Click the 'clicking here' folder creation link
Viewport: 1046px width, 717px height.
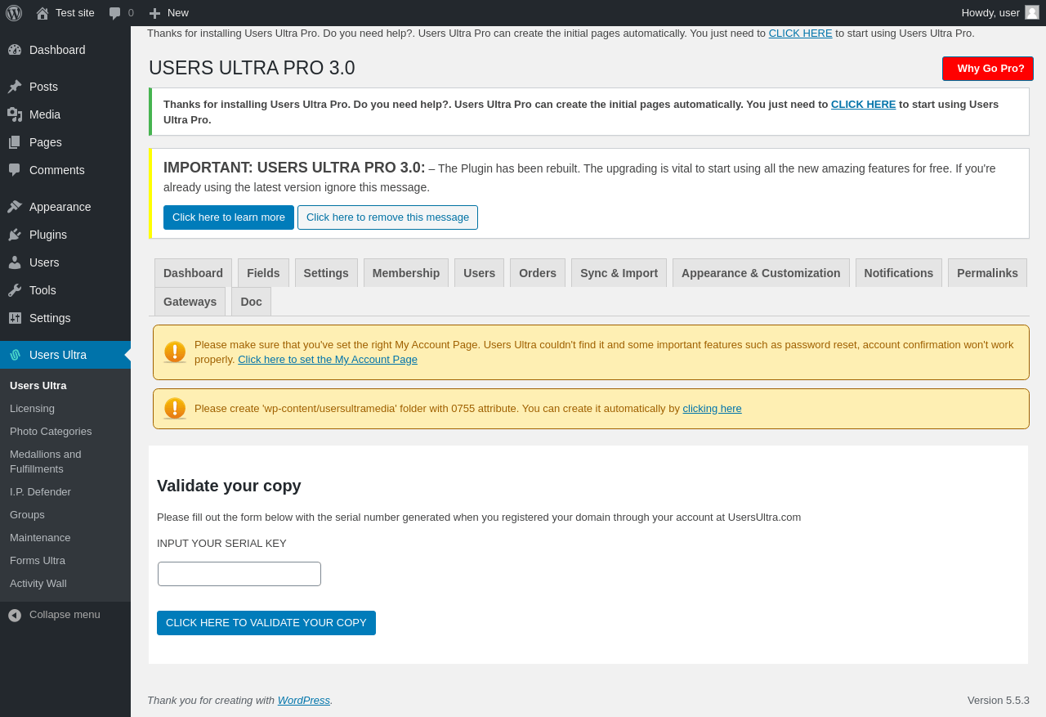coord(712,409)
